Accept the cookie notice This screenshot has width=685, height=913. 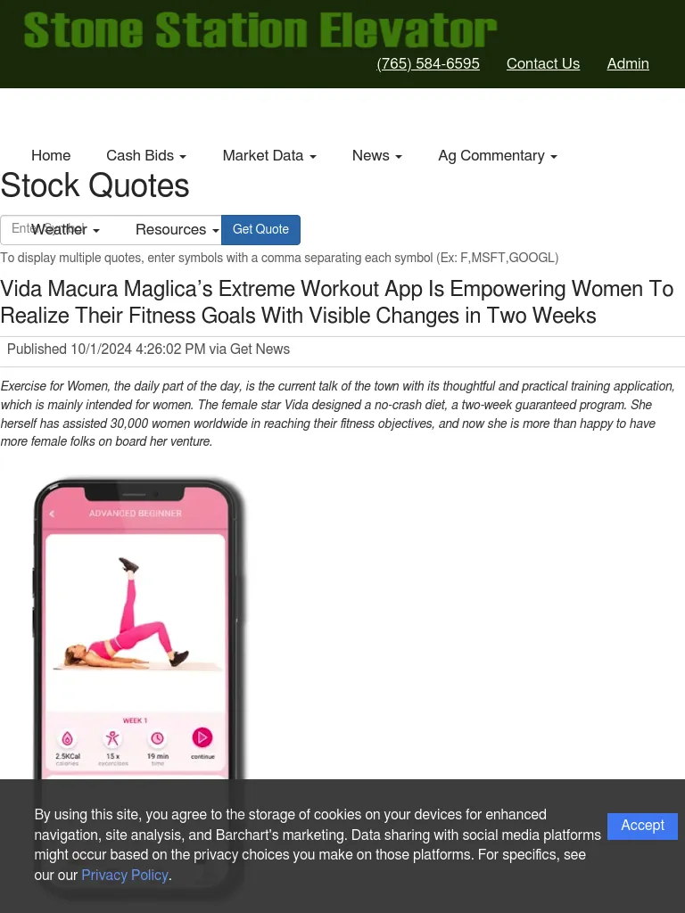pyautogui.click(x=642, y=826)
